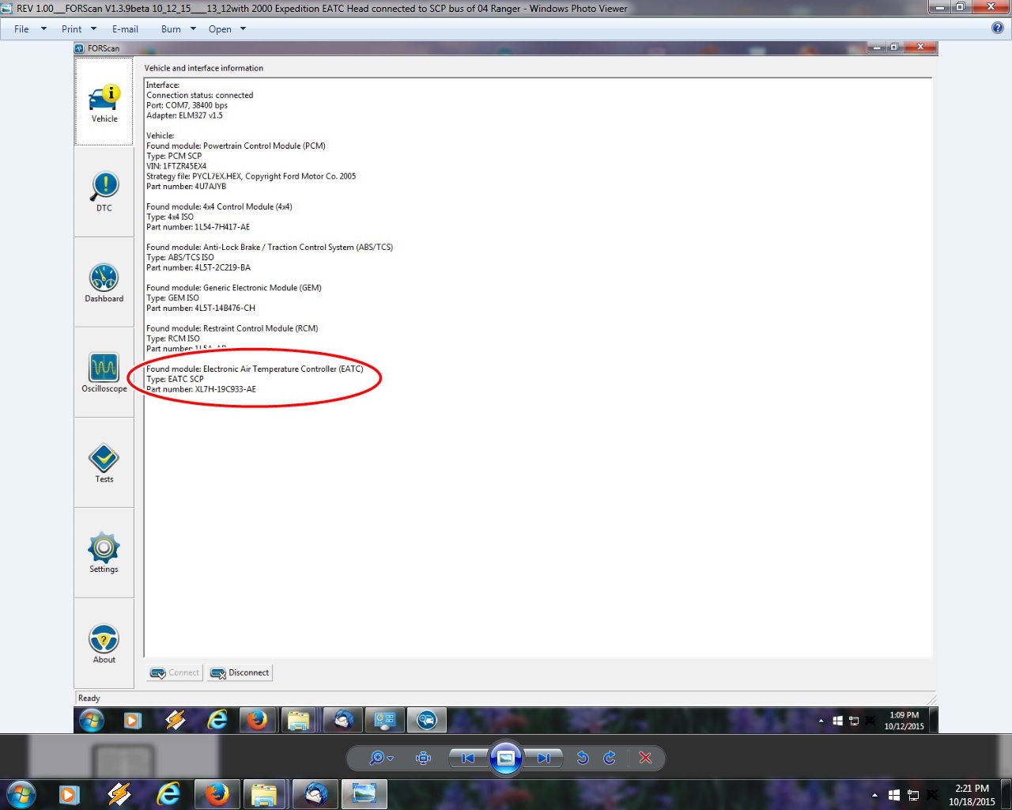Click the blue Help icon in Photo Viewer

coord(998,28)
